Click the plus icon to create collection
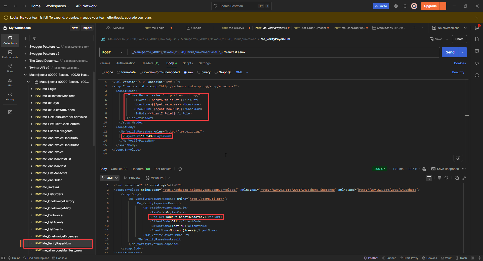The height and width of the screenshot is (261, 483). coord(25,38)
